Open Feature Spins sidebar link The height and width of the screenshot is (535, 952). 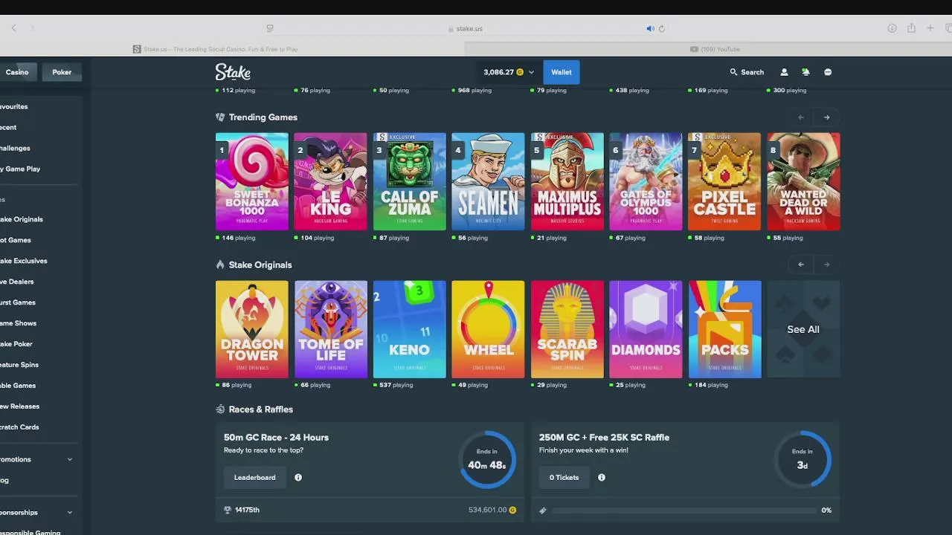[x=19, y=365]
